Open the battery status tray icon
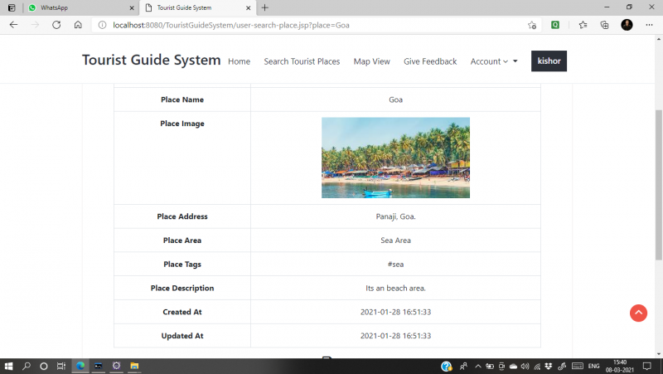 490,366
